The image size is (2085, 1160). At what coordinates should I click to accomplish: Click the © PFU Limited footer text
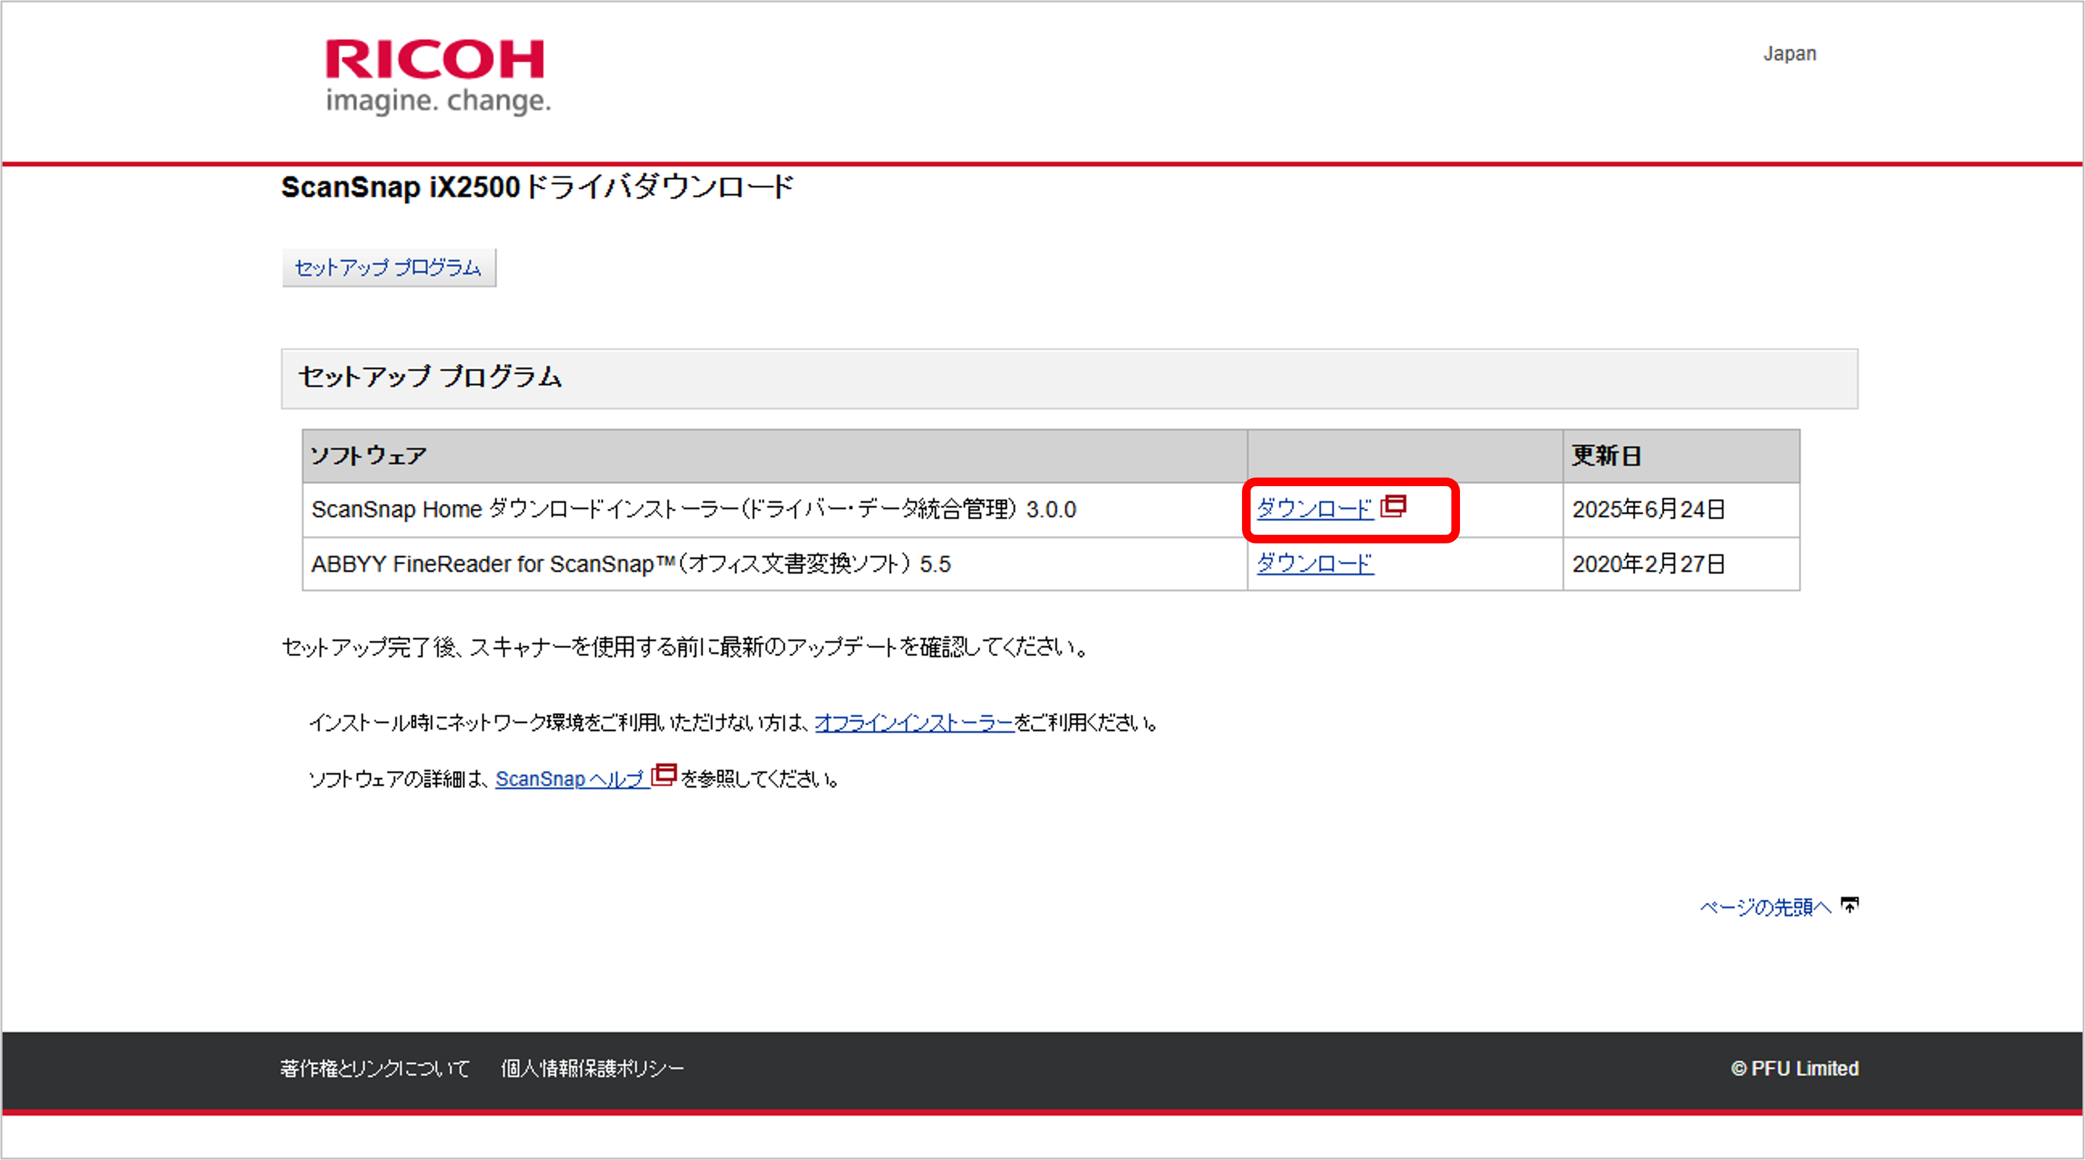1794,1068
